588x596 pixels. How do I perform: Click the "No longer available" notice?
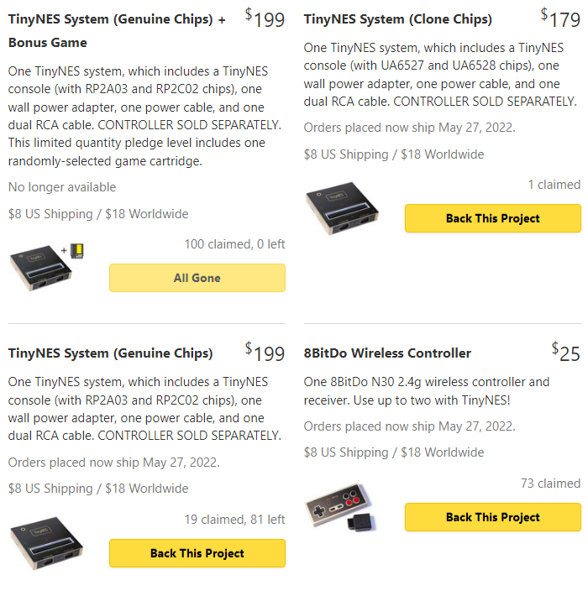(x=62, y=186)
